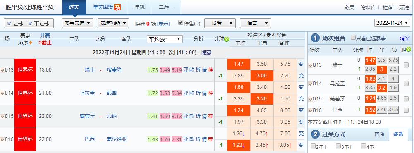Expand the 设置 dropdown

(x=220, y=23)
